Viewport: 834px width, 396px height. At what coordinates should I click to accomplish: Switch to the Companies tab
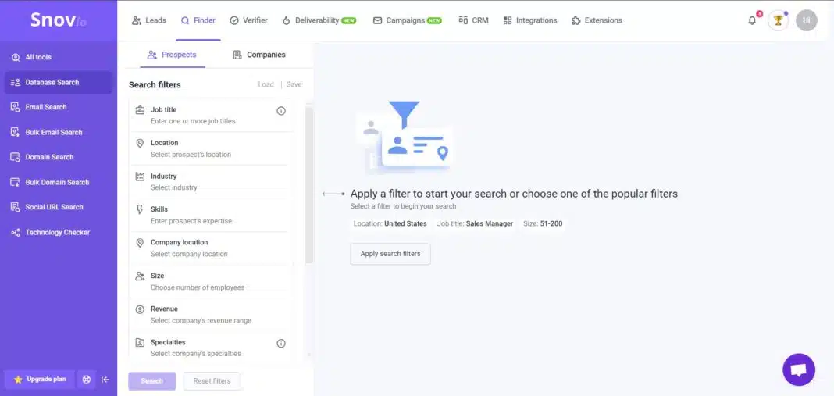pos(259,55)
